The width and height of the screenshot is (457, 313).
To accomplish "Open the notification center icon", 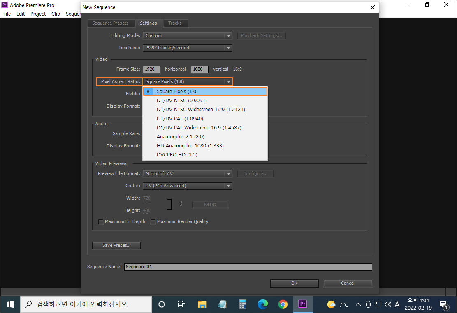I will [443, 305].
